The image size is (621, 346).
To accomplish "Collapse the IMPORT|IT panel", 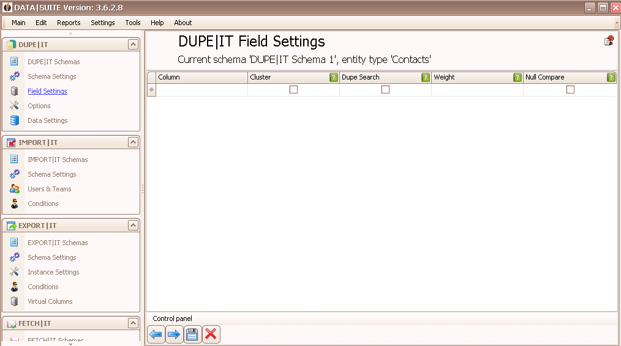I will 133,142.
